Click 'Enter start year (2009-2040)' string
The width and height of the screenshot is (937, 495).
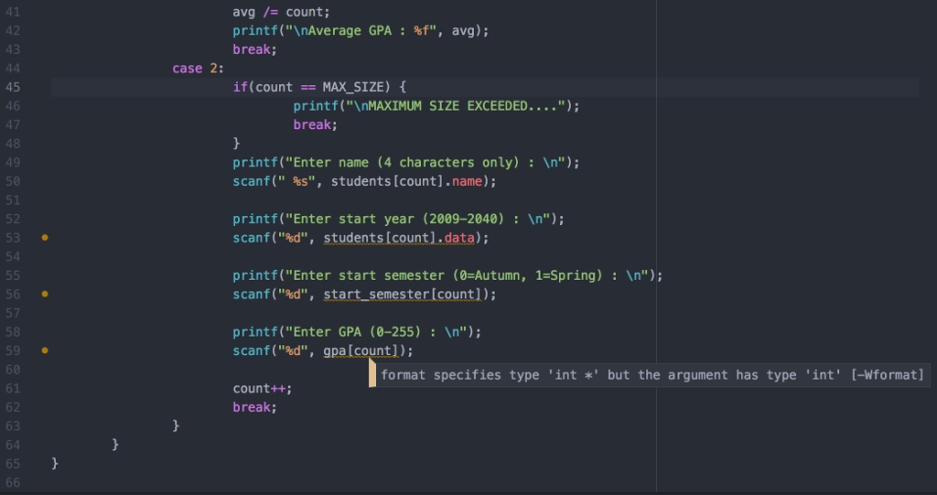click(416, 219)
